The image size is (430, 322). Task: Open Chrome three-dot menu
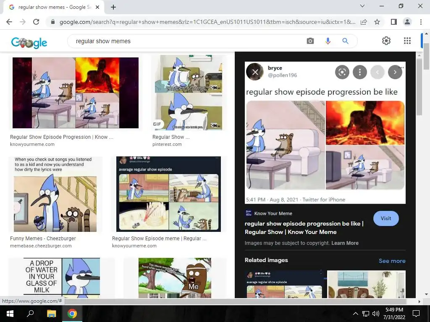(x=421, y=22)
